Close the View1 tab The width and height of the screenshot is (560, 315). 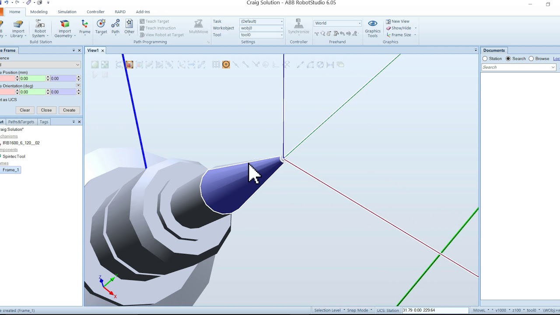pyautogui.click(x=103, y=51)
